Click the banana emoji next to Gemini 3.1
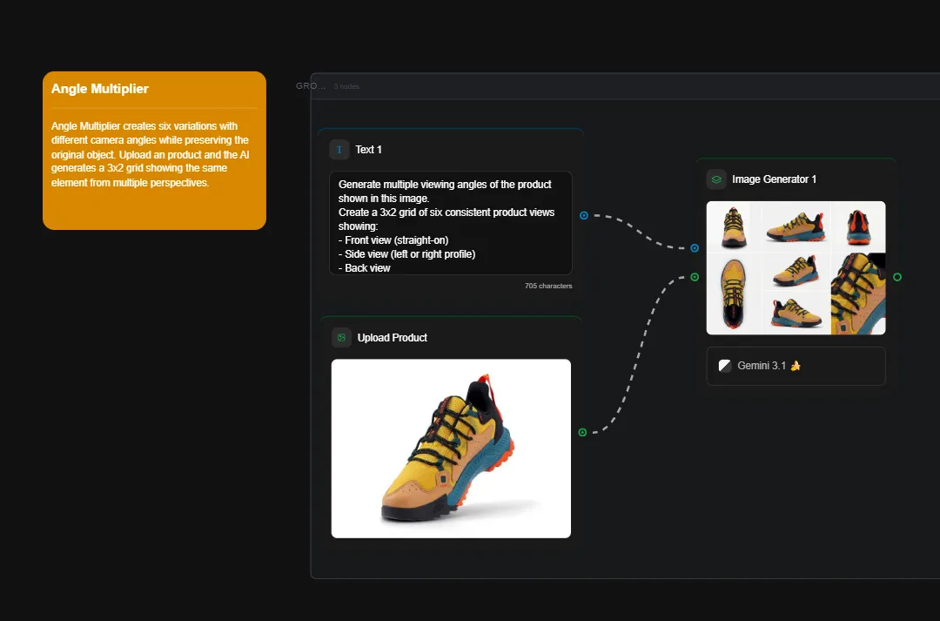Viewport: 940px width, 621px height. pos(796,366)
